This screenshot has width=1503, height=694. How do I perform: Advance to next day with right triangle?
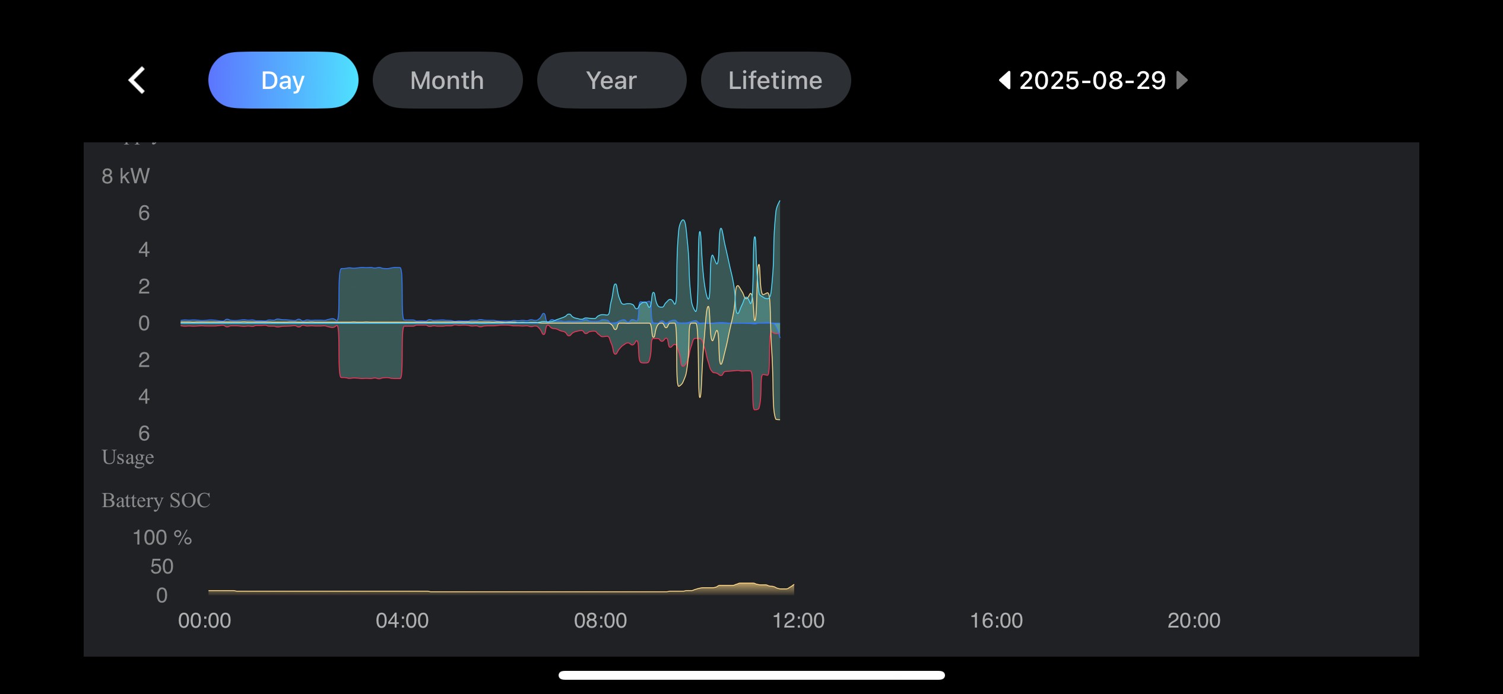[x=1182, y=80]
